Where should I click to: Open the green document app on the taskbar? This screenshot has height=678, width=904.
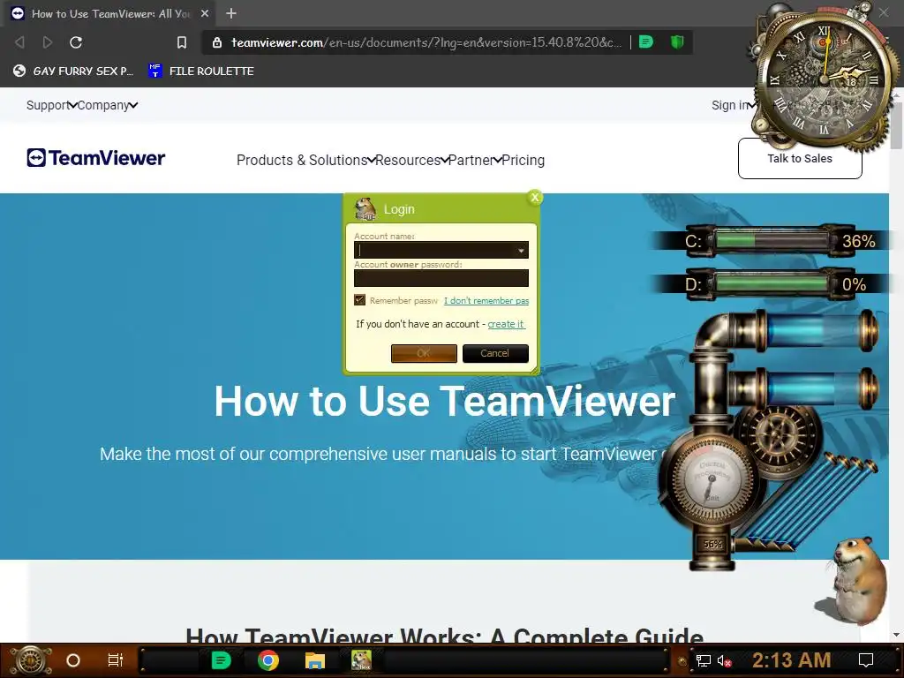pyautogui.click(x=221, y=660)
